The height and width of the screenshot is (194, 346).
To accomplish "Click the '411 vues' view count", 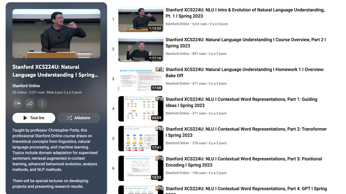I will click(199, 83).
